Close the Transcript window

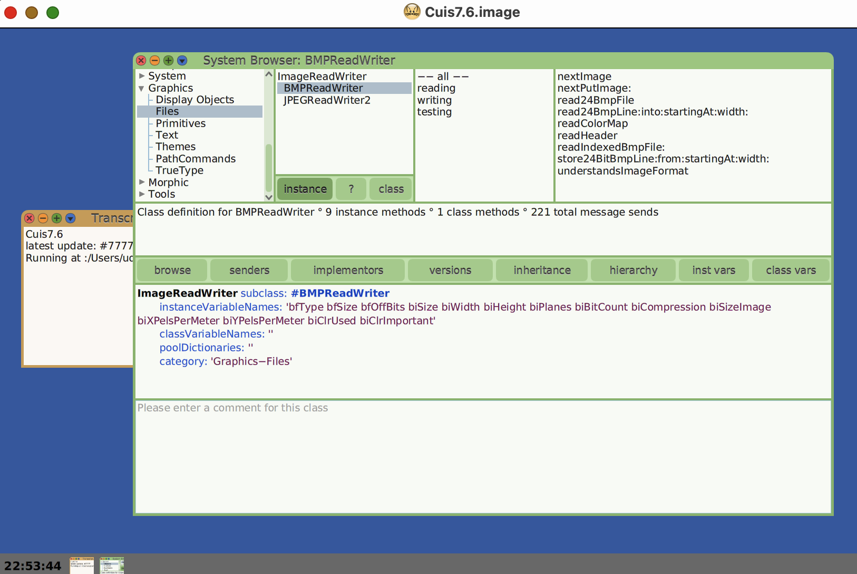[30, 218]
